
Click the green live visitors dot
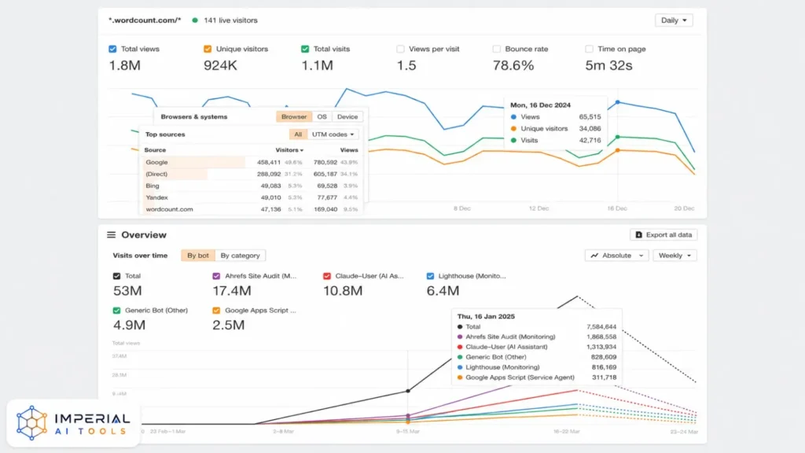click(x=195, y=20)
